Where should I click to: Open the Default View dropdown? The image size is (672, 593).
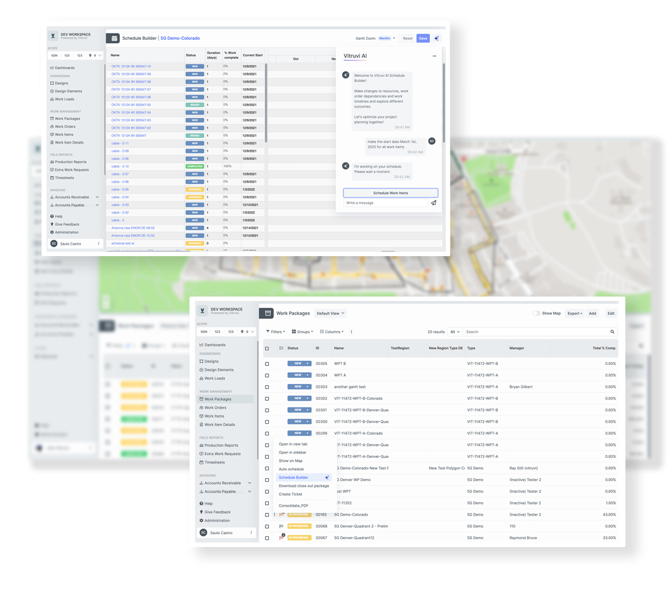[x=330, y=313]
